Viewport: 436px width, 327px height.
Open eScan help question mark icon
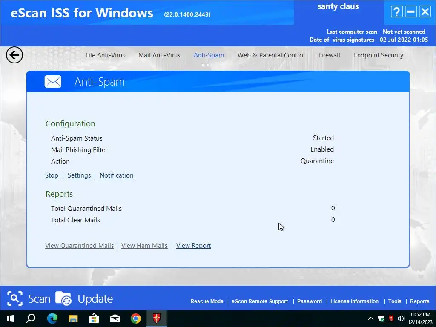[x=396, y=12]
